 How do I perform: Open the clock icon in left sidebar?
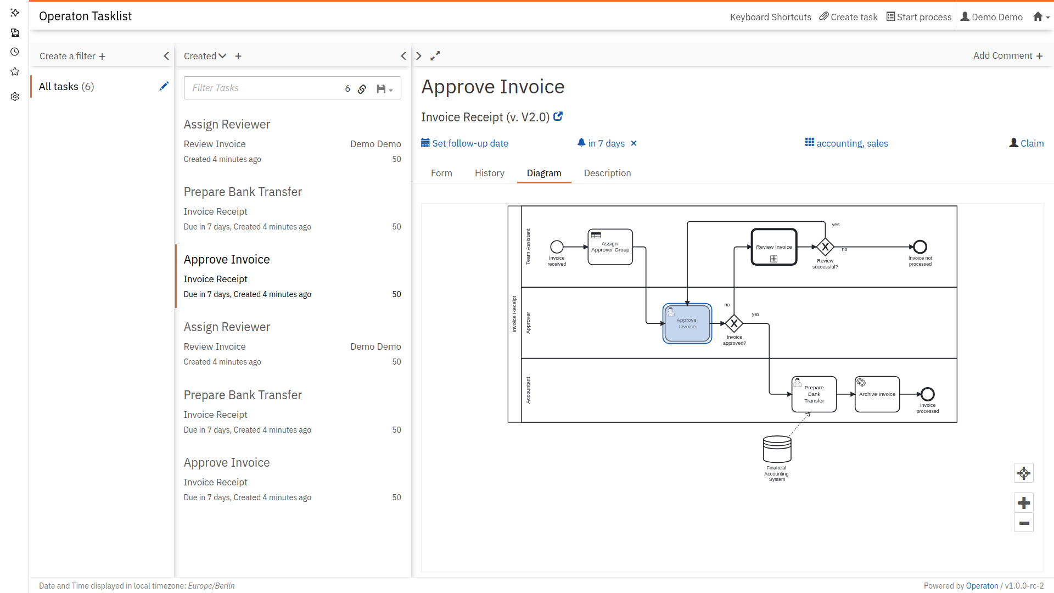[x=15, y=52]
